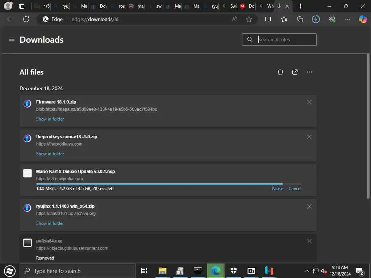Open Edge Settings and more menu
371x278 pixels.
(x=347, y=19)
